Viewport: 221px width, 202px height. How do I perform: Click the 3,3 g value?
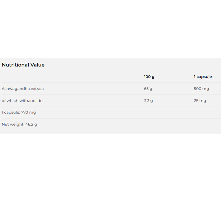pyautogui.click(x=148, y=101)
